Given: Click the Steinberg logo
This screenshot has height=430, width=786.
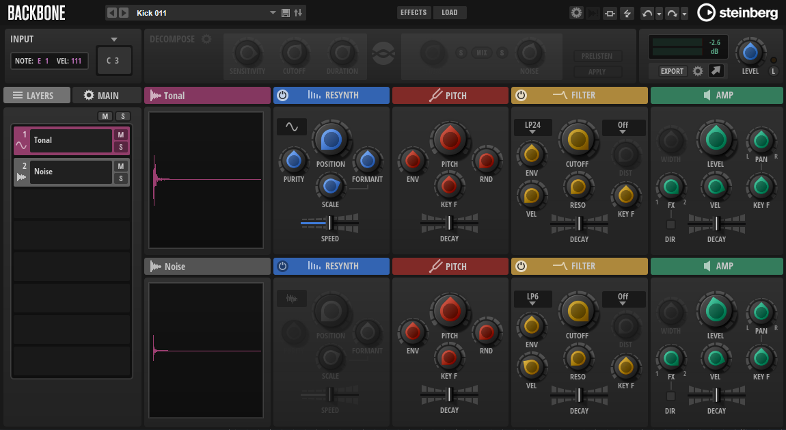Looking at the screenshot, I should tap(737, 12).
